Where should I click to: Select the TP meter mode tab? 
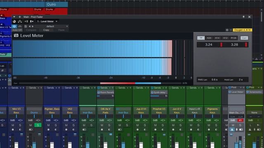tap(201, 38)
